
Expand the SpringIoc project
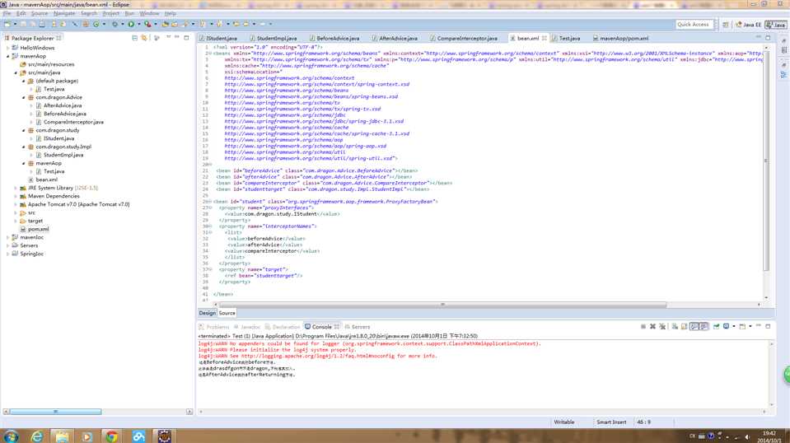7,254
